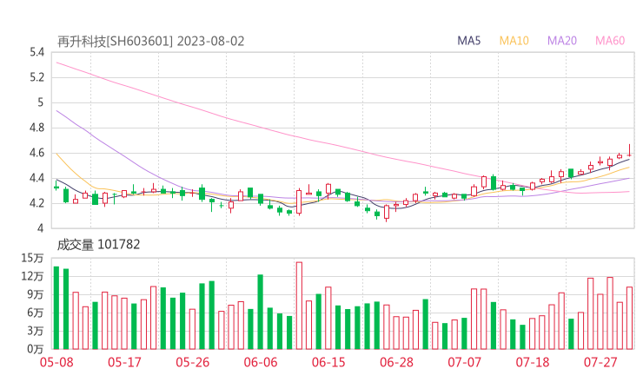Screen dimensions: 643x382
Task: Click the last candlestick with the long upper wick
Action: tap(629, 150)
